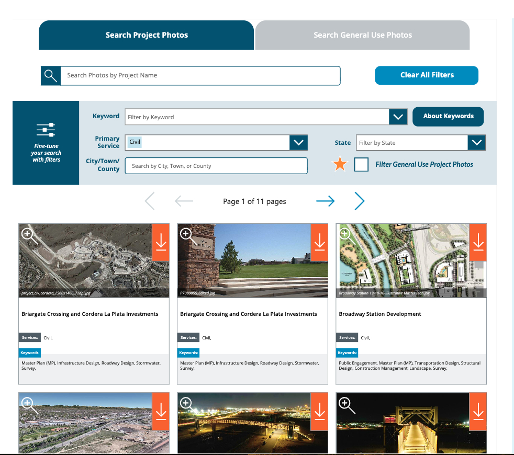The height and width of the screenshot is (455, 514).
Task: Zoom into the illuminated stairway night photo
Action: (x=347, y=405)
